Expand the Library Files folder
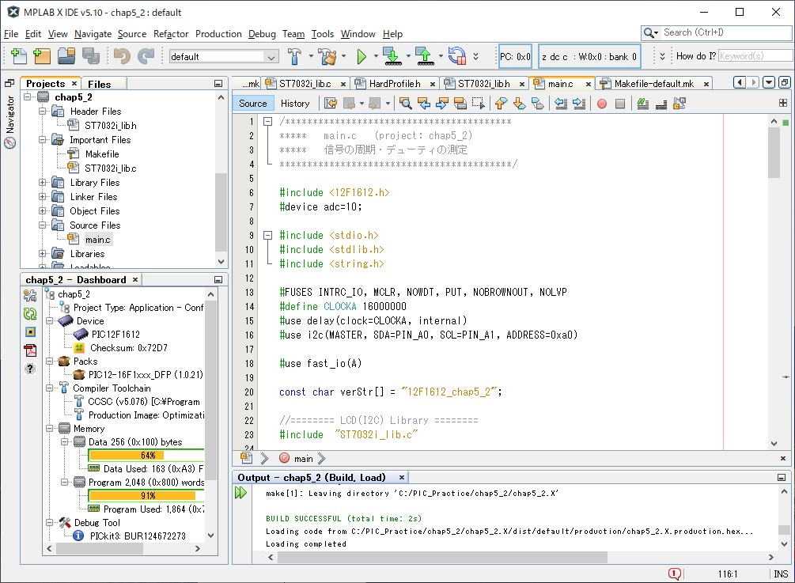The height and width of the screenshot is (583, 795). 43,183
